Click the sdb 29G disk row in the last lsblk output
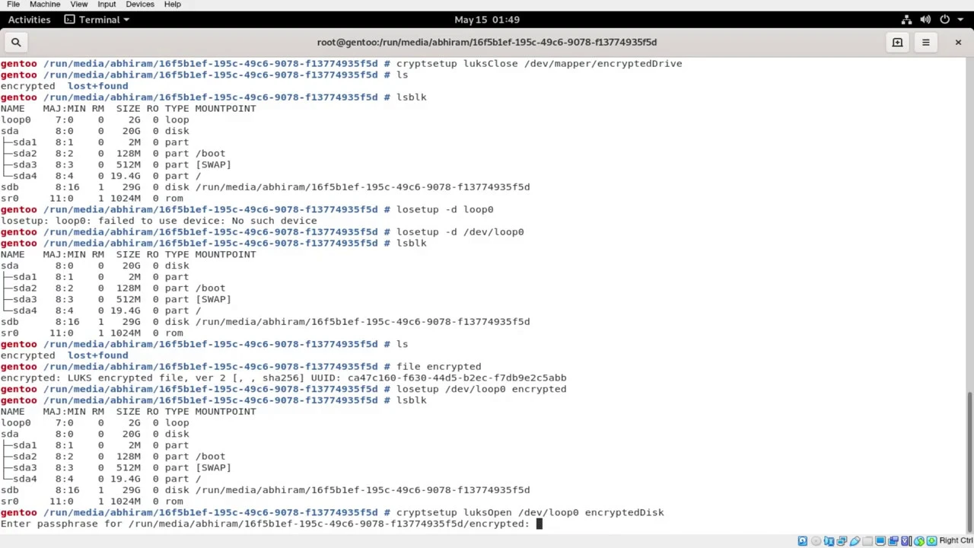 [265, 490]
